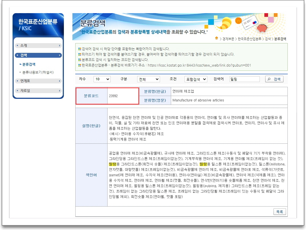
Task: Open the 연계표 sidebar menu
Action: (38, 81)
